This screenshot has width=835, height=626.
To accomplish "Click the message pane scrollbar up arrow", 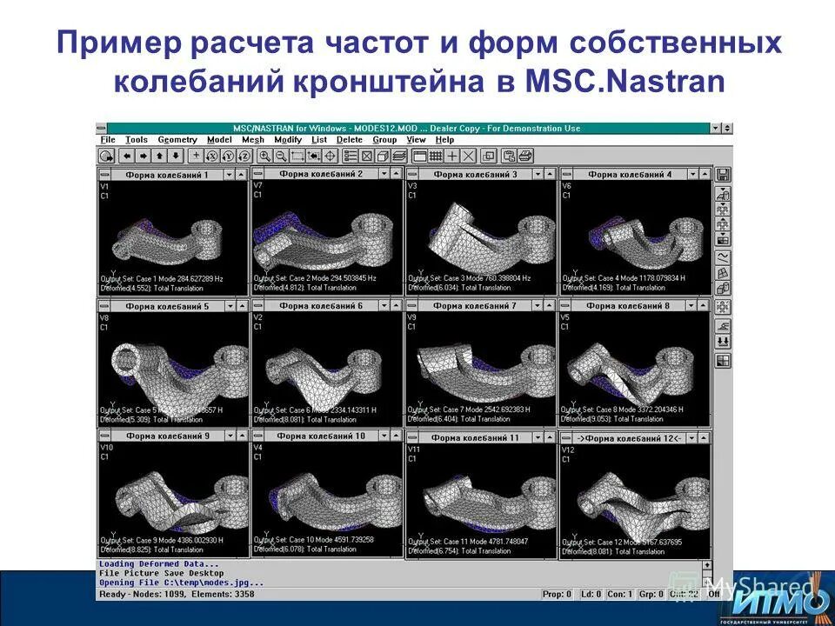I will click(x=707, y=565).
